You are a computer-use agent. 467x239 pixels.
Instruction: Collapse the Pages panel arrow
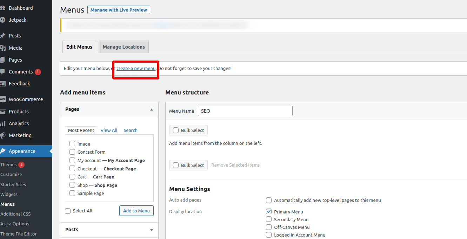pos(152,110)
